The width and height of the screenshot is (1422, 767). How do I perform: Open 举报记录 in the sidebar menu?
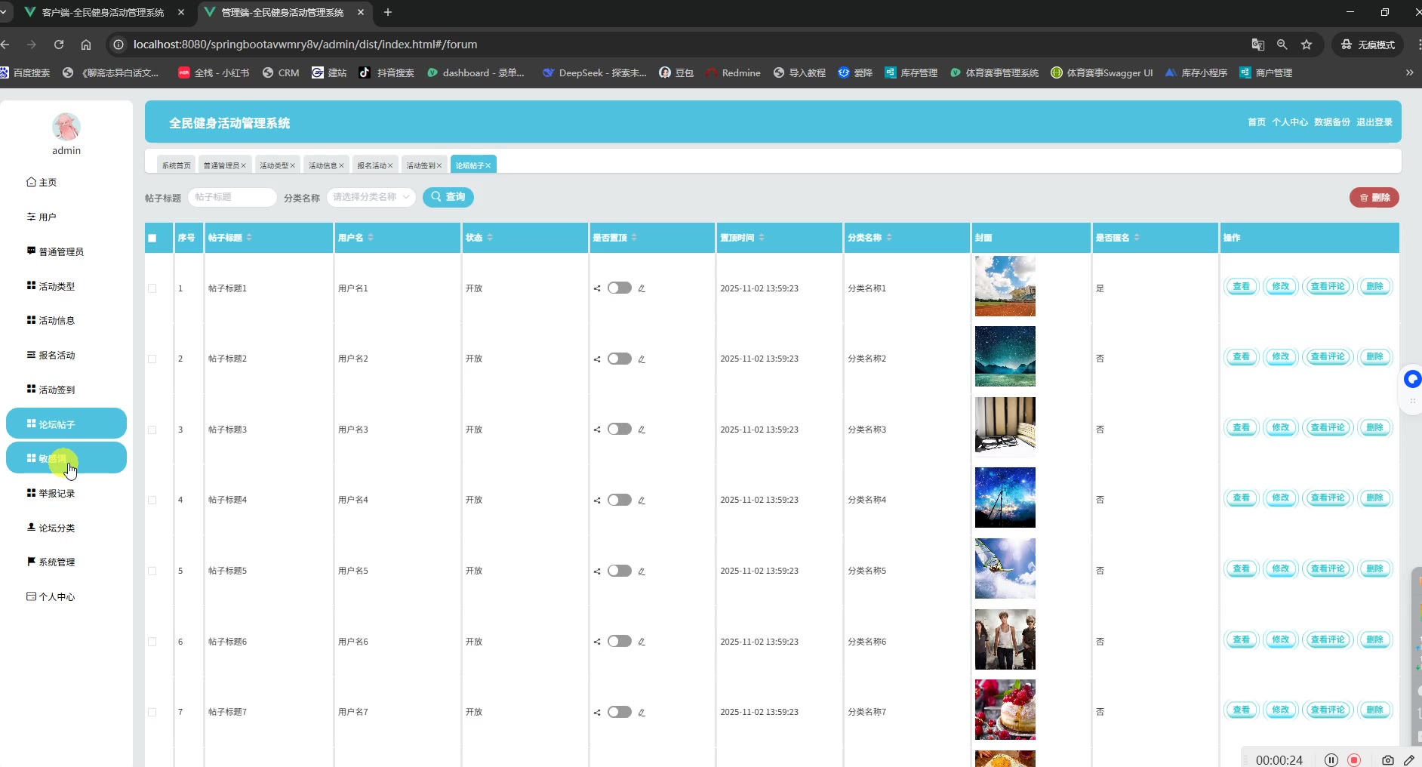click(57, 494)
